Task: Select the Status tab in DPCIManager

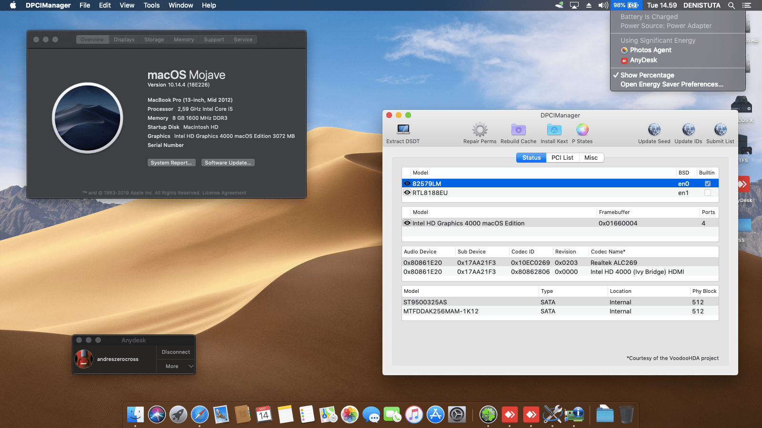Action: tap(531, 157)
